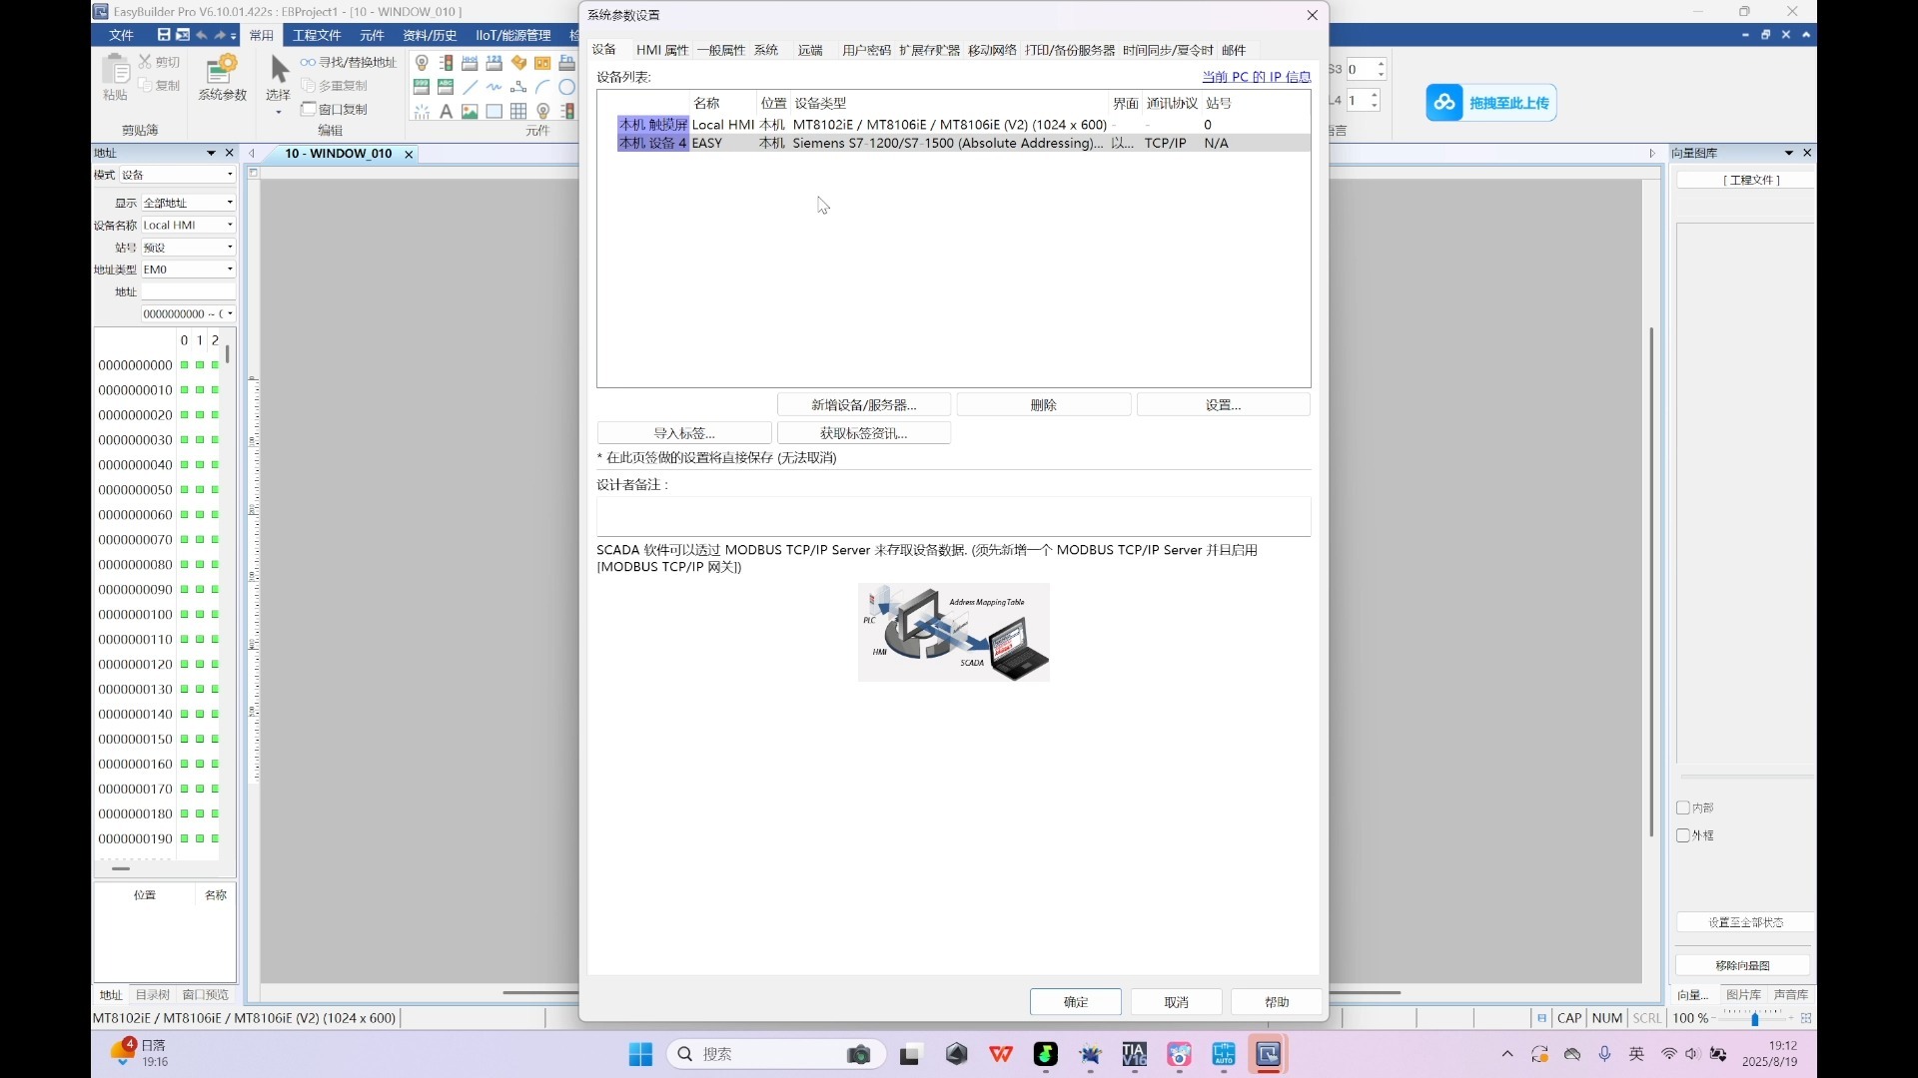
Task: Click the cloud upload 拖拽至此上传 icon
Action: tap(1444, 103)
